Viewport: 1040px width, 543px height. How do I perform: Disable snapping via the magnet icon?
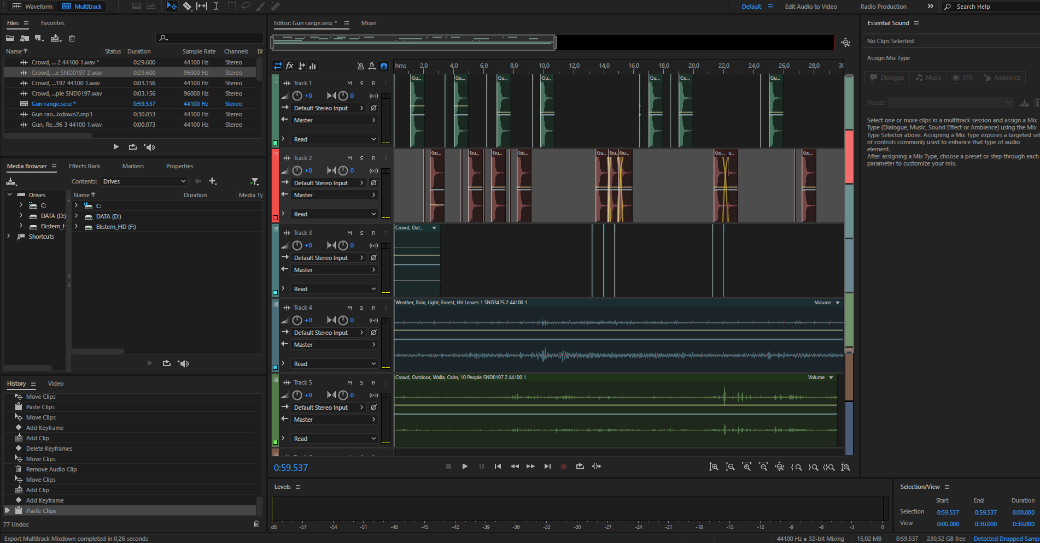[384, 66]
